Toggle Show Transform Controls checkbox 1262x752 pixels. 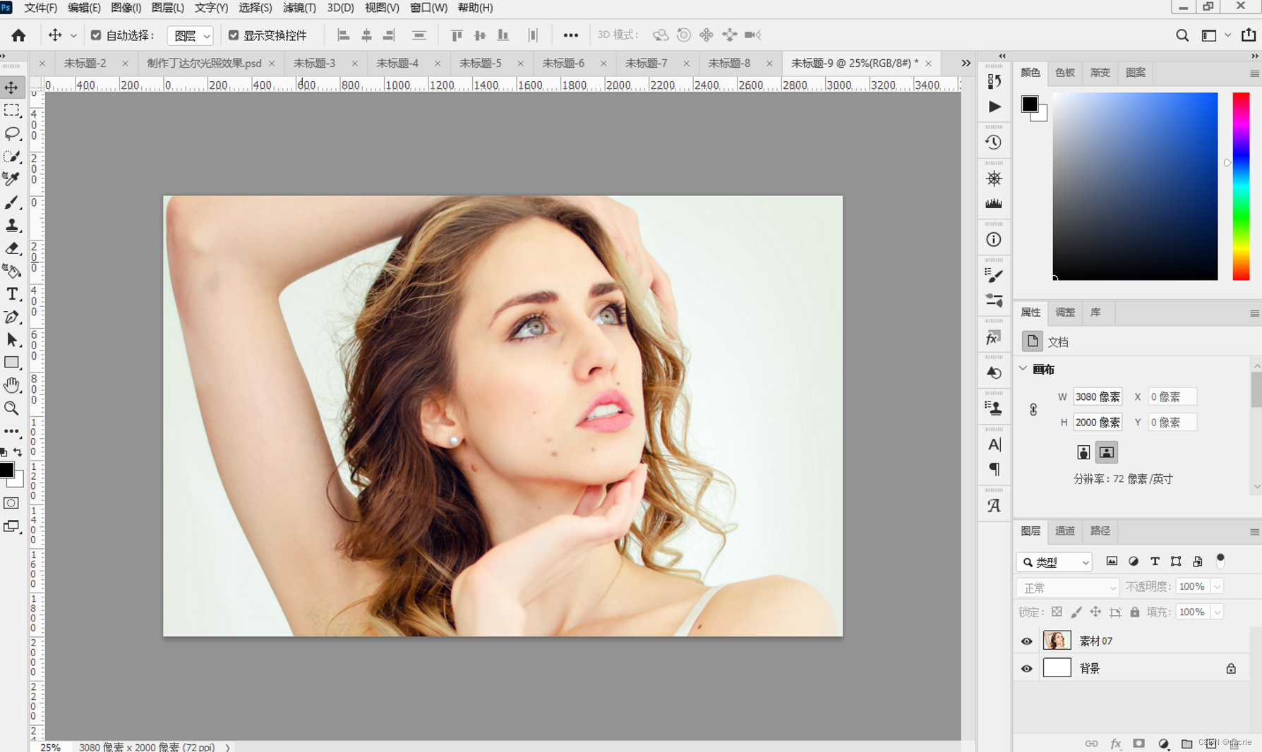(234, 35)
